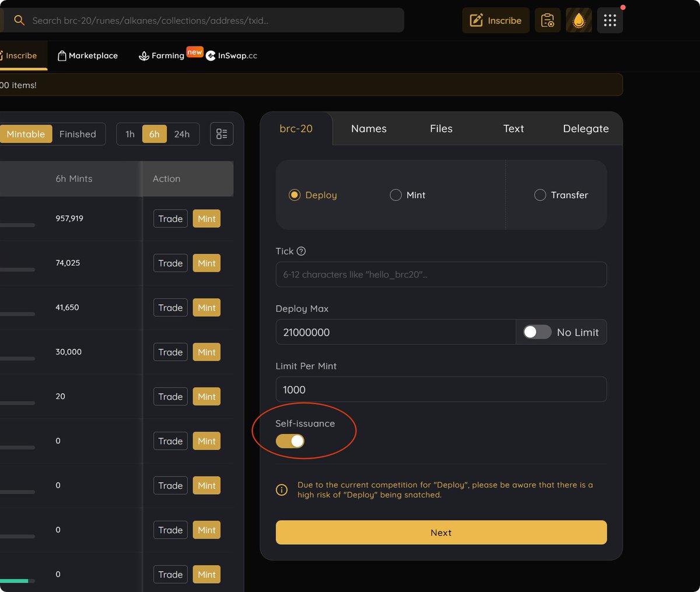Select the Mint radio option
This screenshot has height=592, width=700.
point(395,195)
